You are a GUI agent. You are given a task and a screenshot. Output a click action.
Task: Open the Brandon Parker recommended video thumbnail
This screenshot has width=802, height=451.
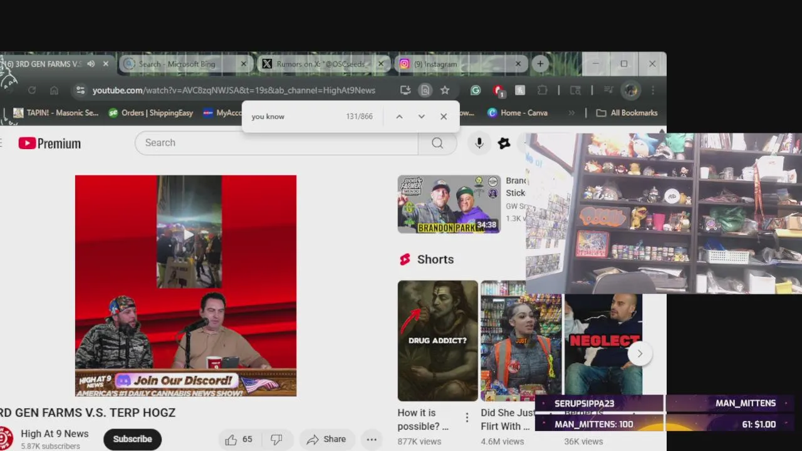449,204
